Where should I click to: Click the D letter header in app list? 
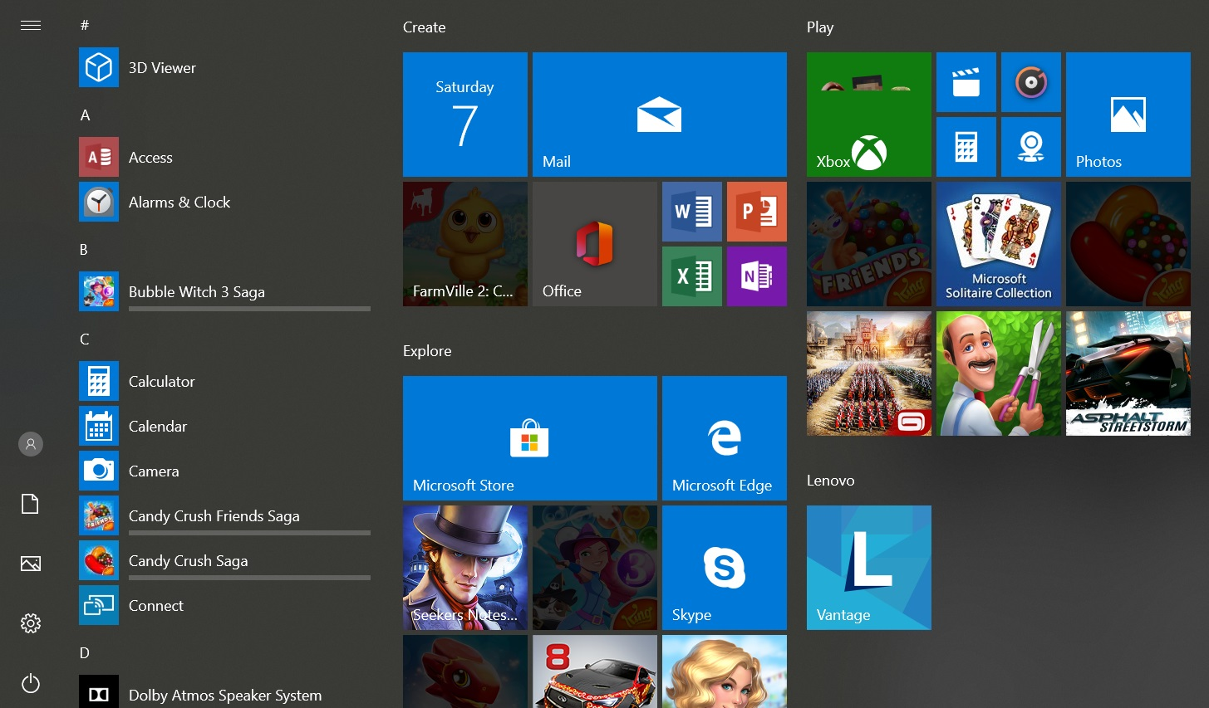(85, 653)
